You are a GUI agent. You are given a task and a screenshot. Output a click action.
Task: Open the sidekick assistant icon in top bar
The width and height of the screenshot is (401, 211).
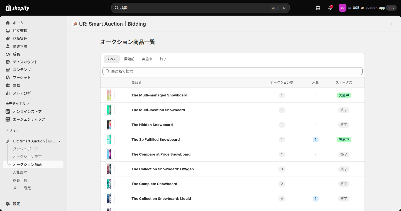click(318, 8)
